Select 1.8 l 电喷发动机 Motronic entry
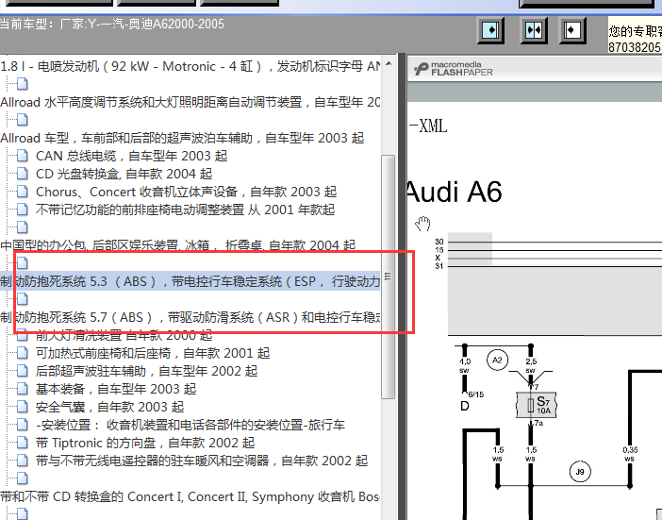The height and width of the screenshot is (520, 662). 190,66
